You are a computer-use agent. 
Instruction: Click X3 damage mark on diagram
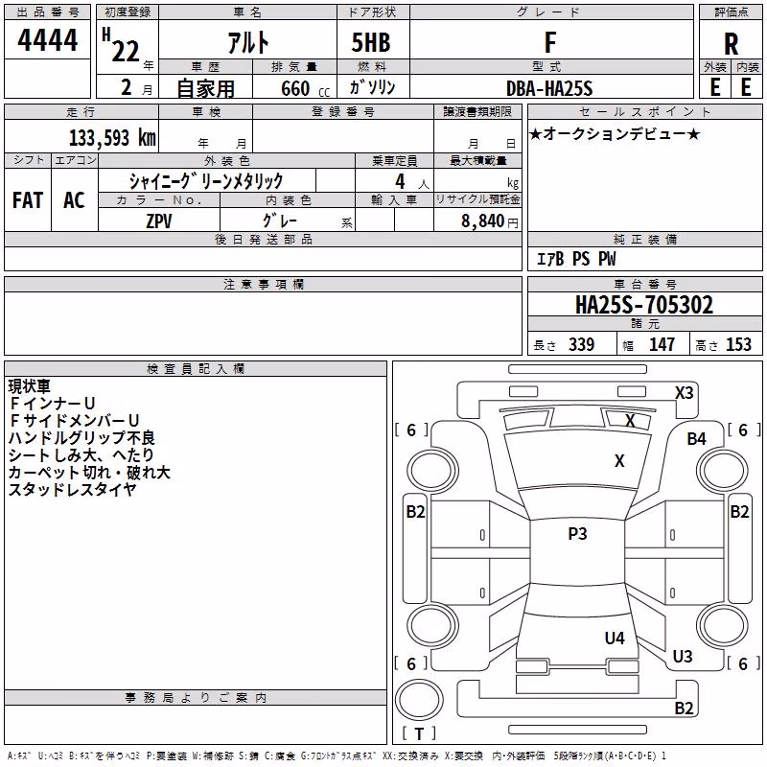pyautogui.click(x=684, y=393)
